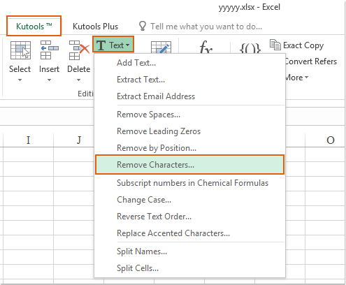Click in the Tell me search box
This screenshot has width=346, height=285.
tap(206, 27)
